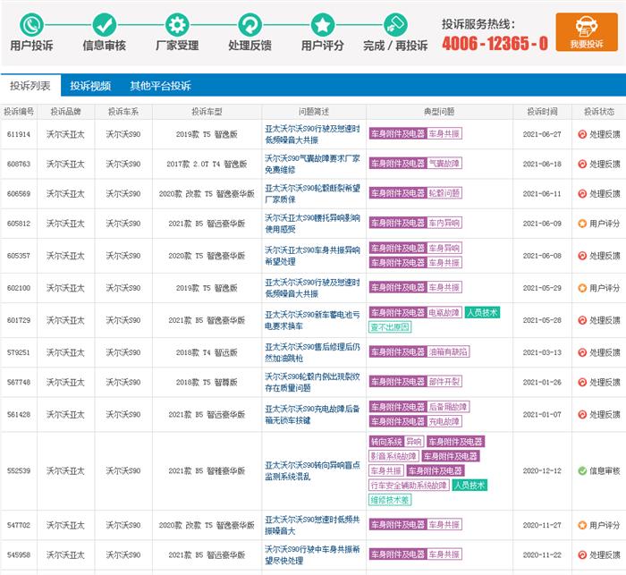
Task: Click the 投诉状态 column header
Action: click(599, 112)
